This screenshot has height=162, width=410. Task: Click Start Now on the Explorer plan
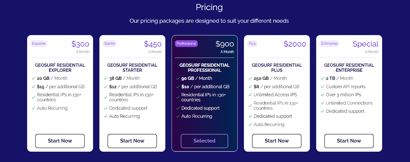click(60, 141)
